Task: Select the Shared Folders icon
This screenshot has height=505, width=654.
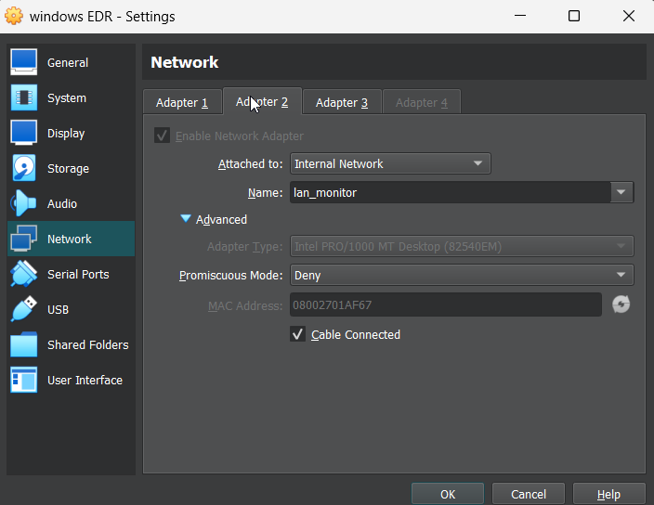Action: tap(24, 344)
